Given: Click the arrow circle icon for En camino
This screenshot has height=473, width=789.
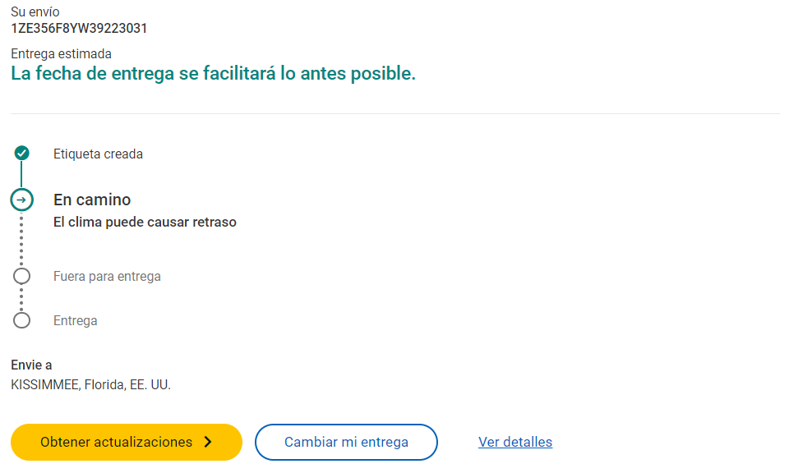Looking at the screenshot, I should click(x=22, y=200).
